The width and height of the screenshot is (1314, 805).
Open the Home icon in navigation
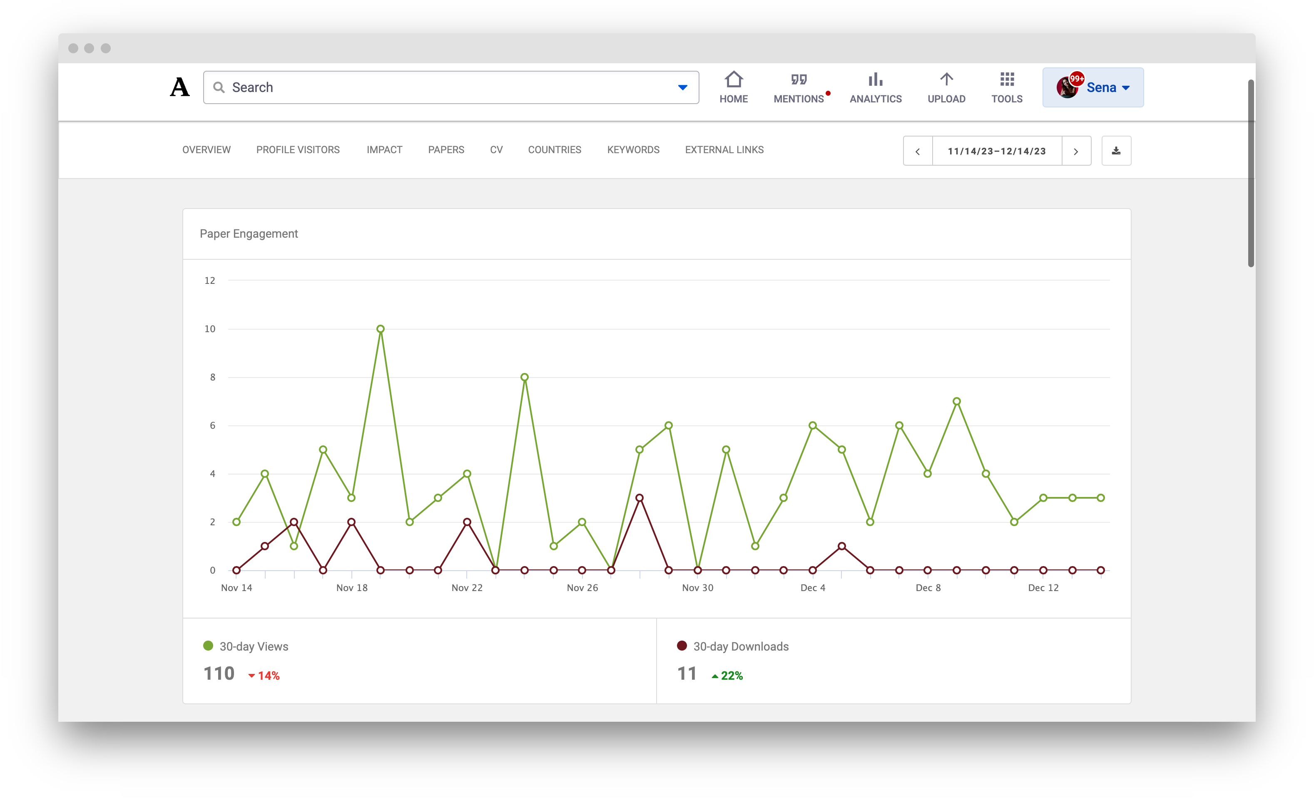coord(733,80)
